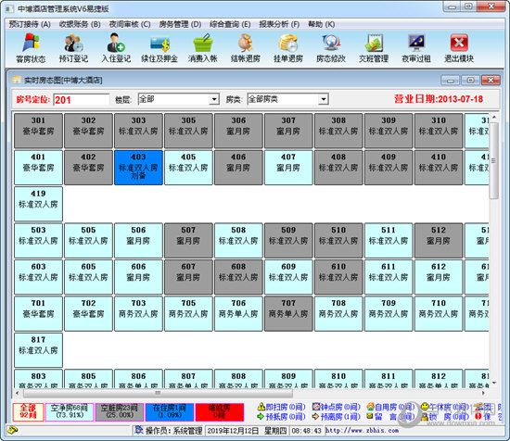
Task: Click the operator icon beside 操作员
Action: pyautogui.click(x=139, y=430)
